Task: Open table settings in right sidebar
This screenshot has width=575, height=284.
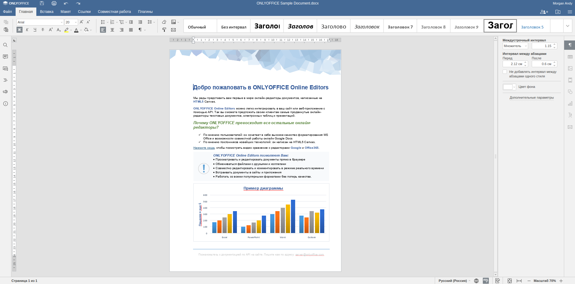Action: click(x=570, y=57)
